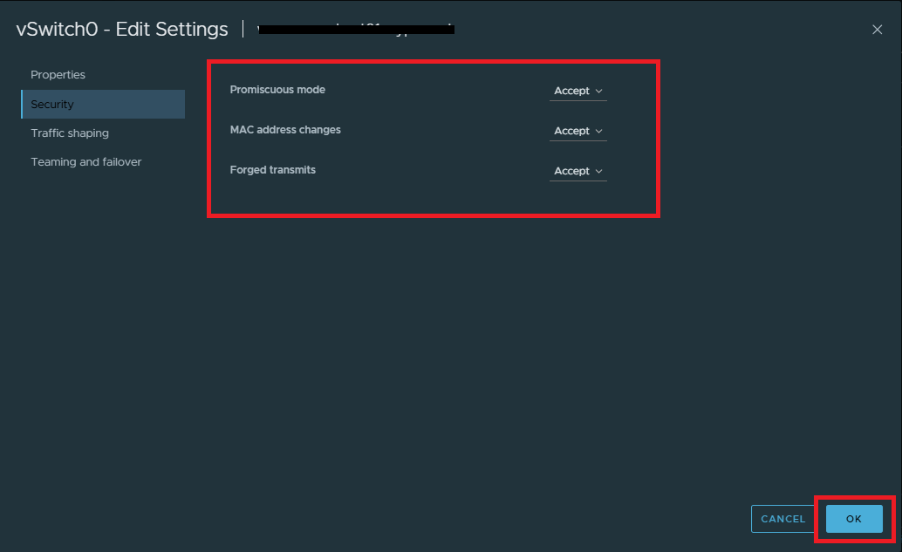Click the chevron arrow beside Forged transmits
The height and width of the screenshot is (552, 902).
click(x=598, y=171)
